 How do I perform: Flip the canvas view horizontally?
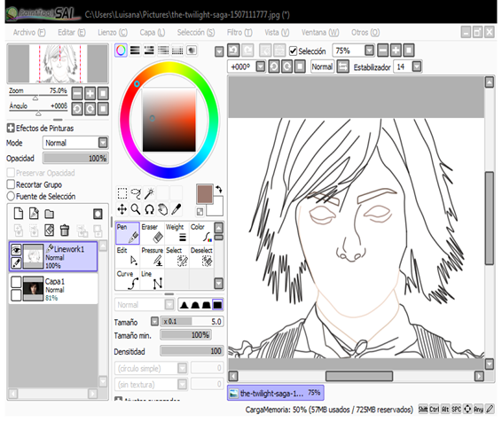point(342,66)
